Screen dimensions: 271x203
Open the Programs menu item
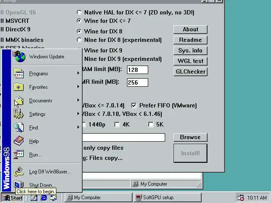point(47,73)
